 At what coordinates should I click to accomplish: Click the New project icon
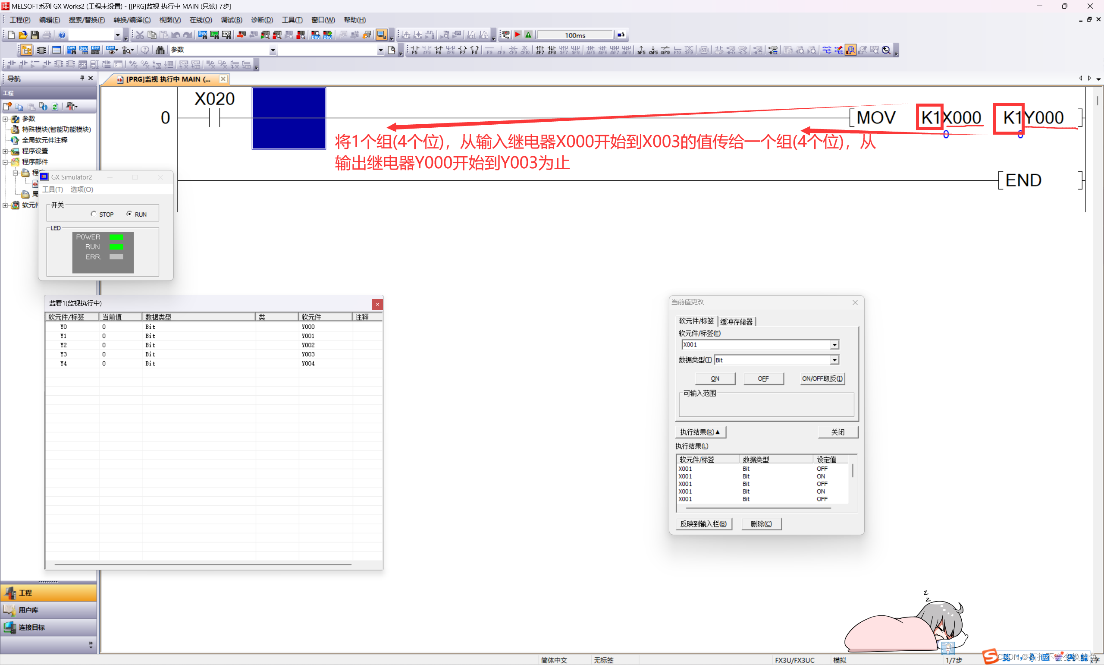click(11, 35)
